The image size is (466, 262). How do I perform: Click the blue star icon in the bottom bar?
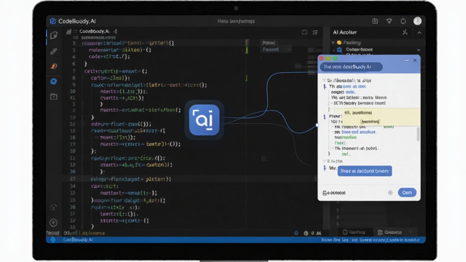296,233
